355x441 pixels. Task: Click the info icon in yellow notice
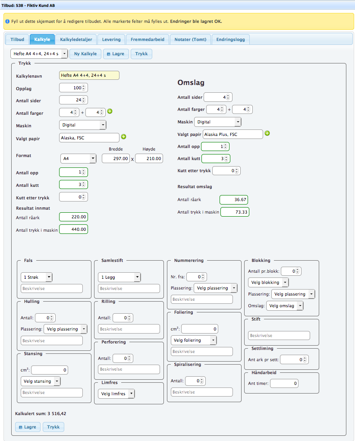[x=7, y=21]
